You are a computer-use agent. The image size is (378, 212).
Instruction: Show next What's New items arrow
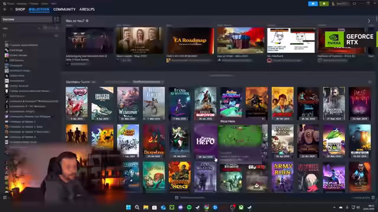pos(369,21)
